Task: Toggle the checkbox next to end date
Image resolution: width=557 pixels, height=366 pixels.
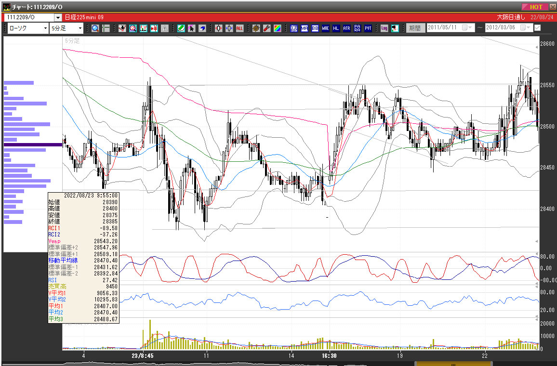Action: pos(537,27)
